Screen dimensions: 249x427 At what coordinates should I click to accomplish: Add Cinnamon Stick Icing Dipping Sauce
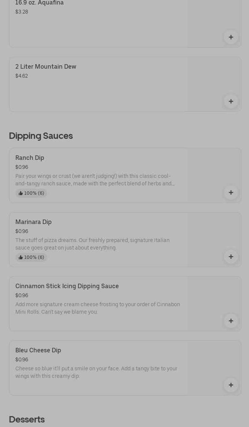click(231, 321)
